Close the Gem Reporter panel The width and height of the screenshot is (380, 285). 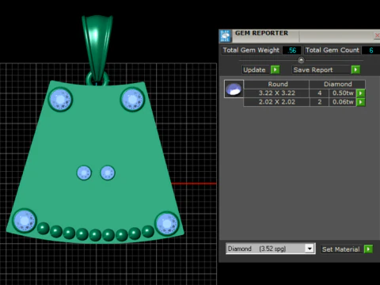click(377, 36)
